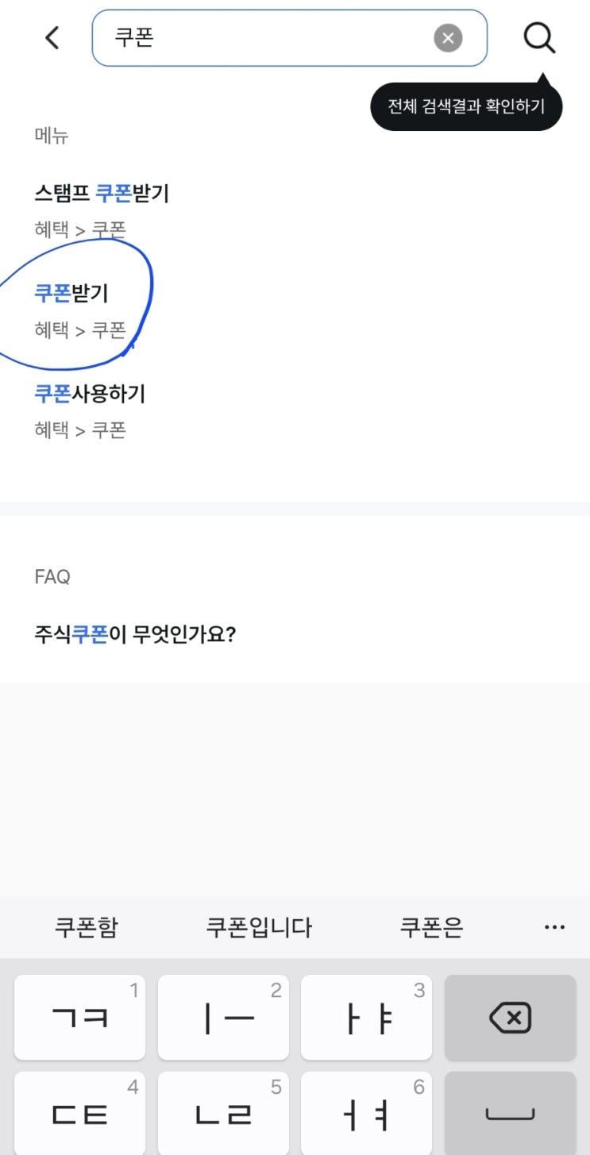Tap the ㅣㅡ keyboard key
Image resolution: width=590 pixels, height=1155 pixels.
pyautogui.click(x=223, y=1018)
